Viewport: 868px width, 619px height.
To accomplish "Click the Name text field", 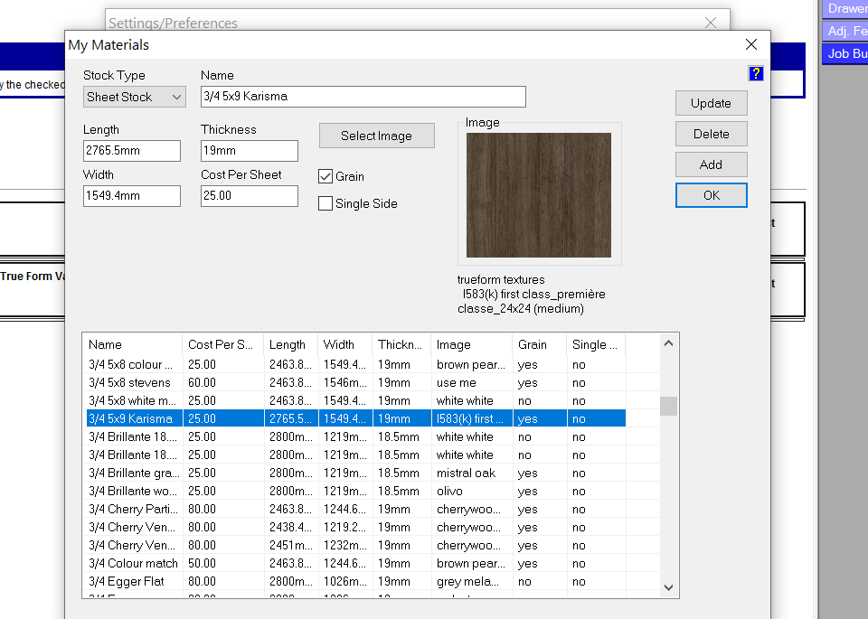I will pyautogui.click(x=363, y=97).
